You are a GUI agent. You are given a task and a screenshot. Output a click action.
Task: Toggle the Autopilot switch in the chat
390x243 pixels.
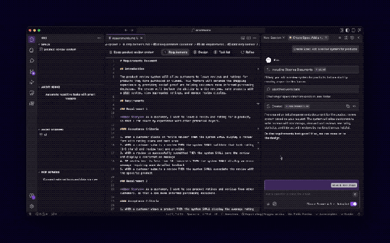pos(354,204)
